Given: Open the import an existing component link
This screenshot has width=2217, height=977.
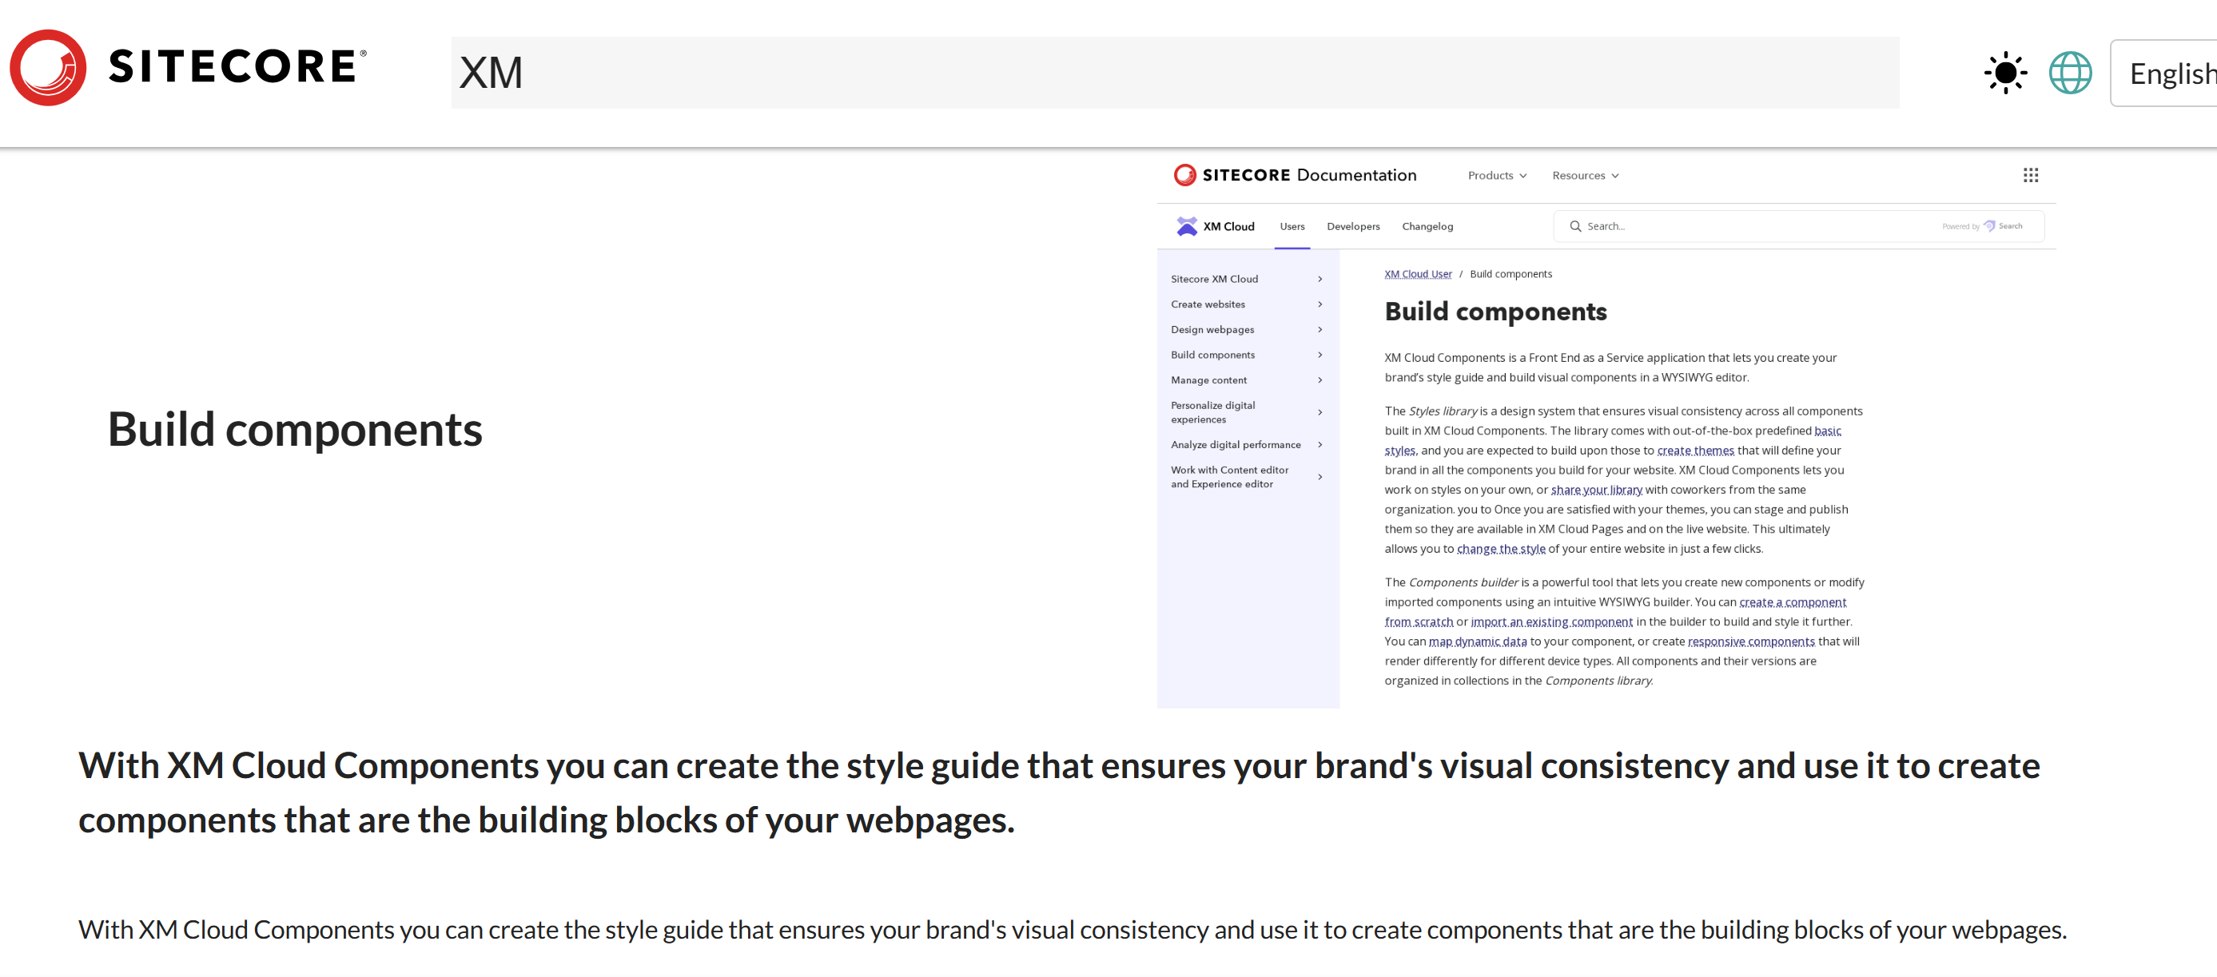Looking at the screenshot, I should pyautogui.click(x=1552, y=622).
